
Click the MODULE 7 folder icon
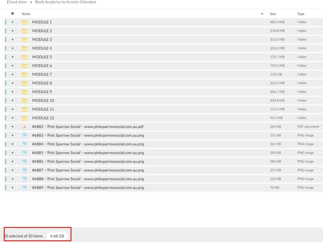point(25,75)
